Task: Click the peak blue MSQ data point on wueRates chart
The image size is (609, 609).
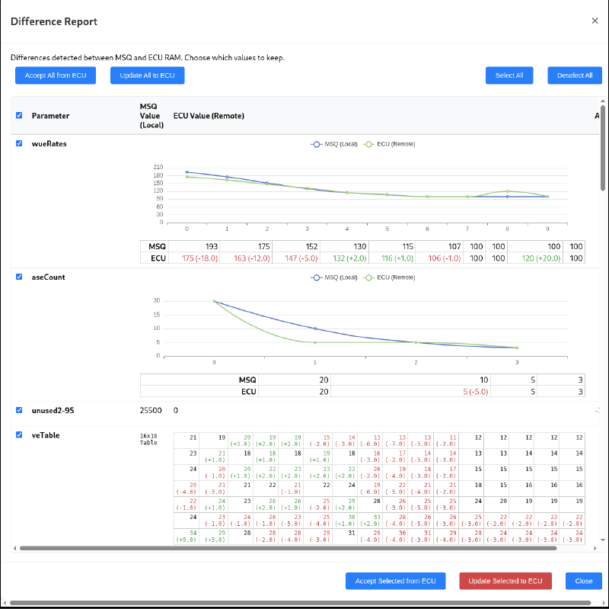Action: pyautogui.click(x=185, y=171)
